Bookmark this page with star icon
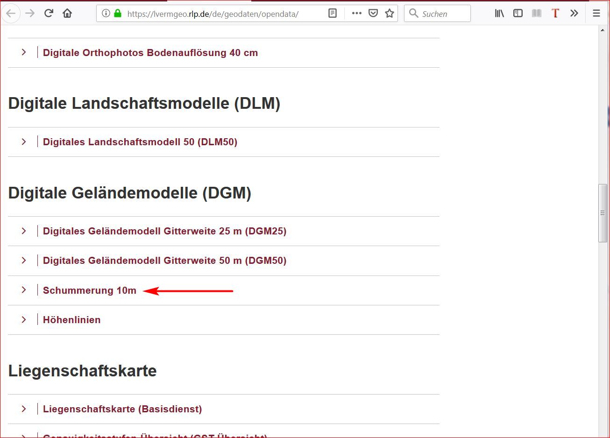610x438 pixels. pos(390,14)
